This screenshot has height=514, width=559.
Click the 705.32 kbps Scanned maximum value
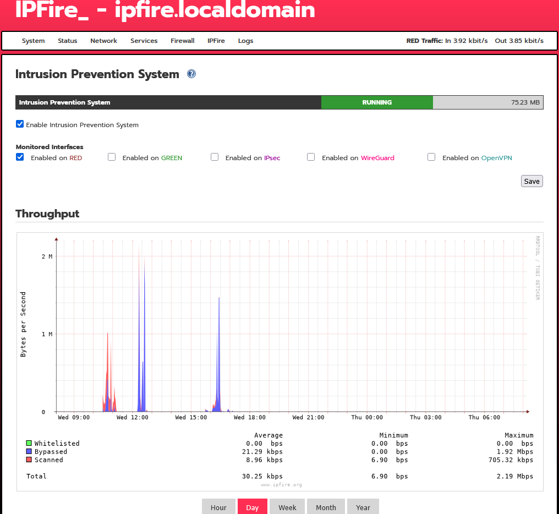point(511,460)
